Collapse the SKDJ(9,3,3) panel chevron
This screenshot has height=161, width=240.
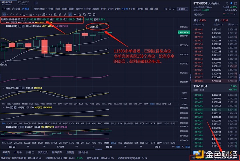click(4, 88)
